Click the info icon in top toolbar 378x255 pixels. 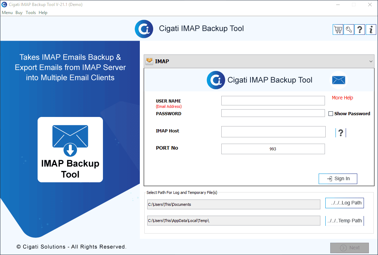click(371, 30)
